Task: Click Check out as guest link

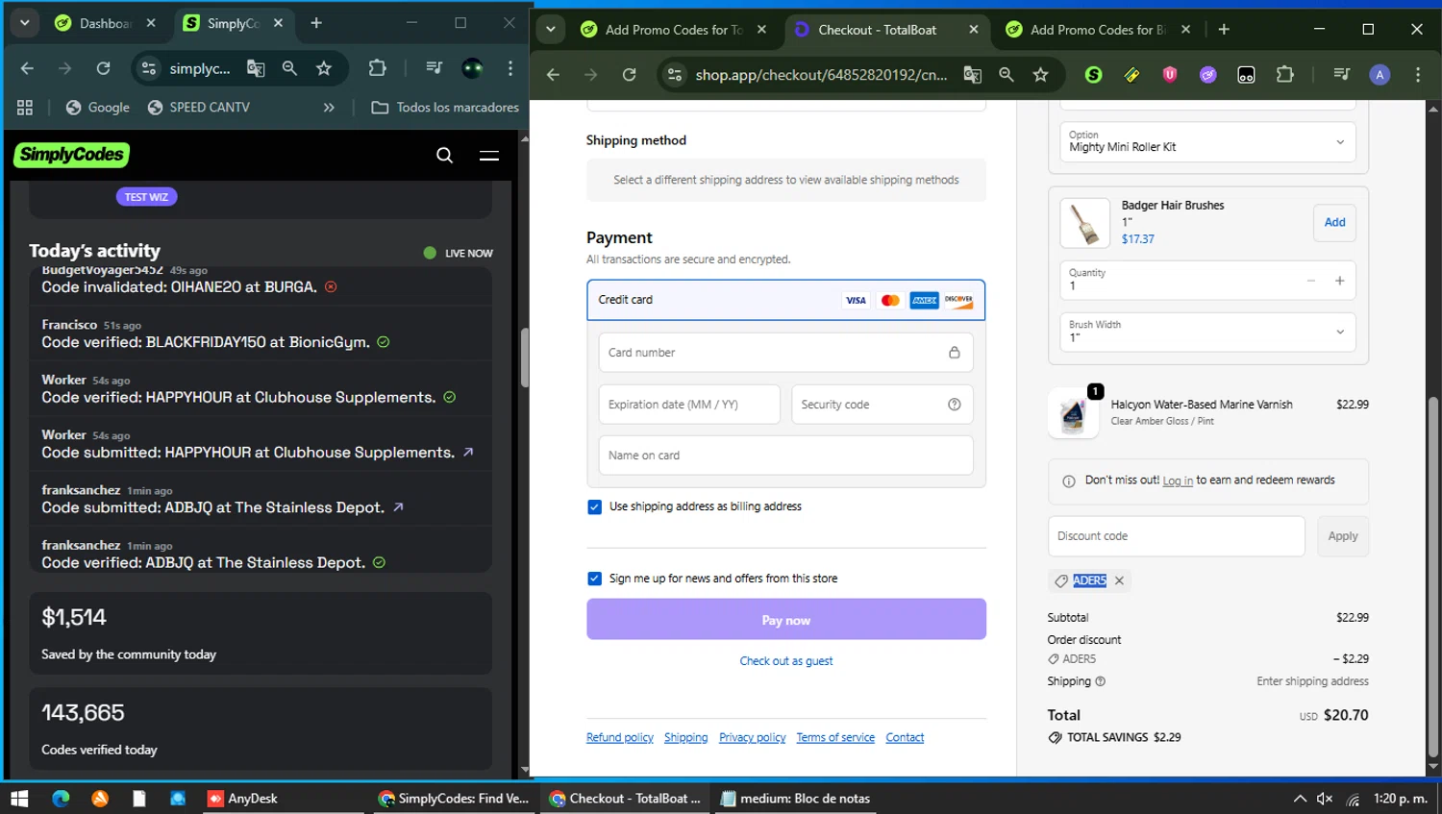Action: tap(786, 661)
